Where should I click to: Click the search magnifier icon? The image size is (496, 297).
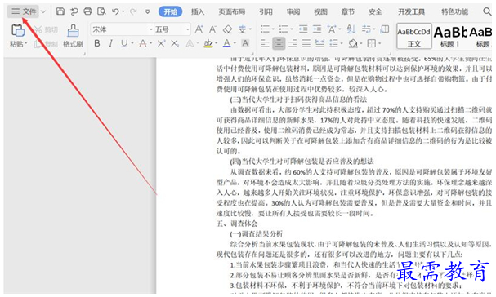(x=487, y=11)
